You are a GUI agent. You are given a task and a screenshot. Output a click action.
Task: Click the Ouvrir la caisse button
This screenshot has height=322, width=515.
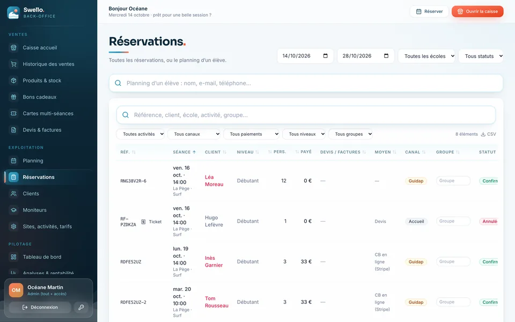(477, 11)
